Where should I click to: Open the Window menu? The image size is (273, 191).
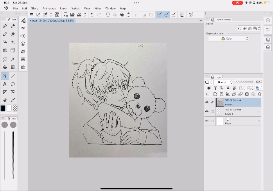tap(110, 8)
